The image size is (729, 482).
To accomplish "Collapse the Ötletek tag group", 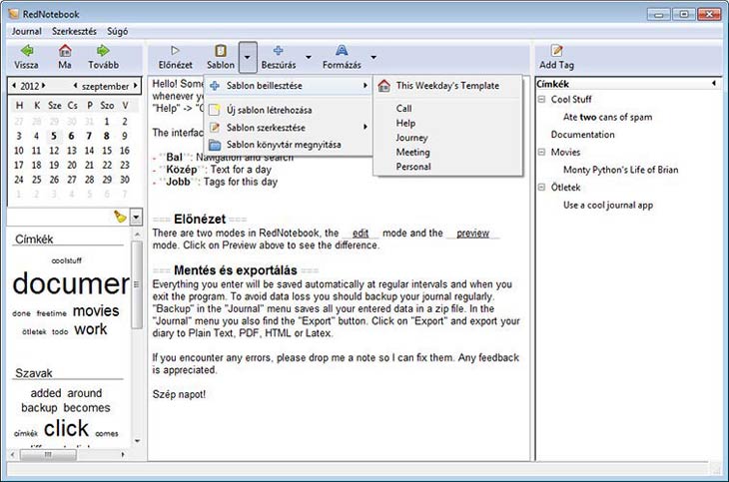I will point(542,188).
